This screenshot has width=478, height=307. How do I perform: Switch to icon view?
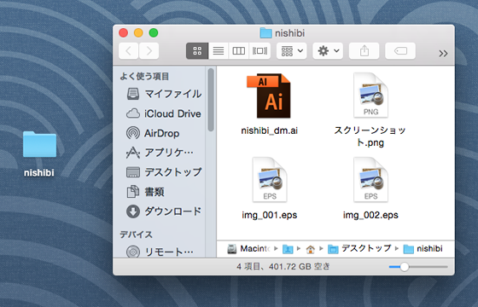(x=197, y=51)
